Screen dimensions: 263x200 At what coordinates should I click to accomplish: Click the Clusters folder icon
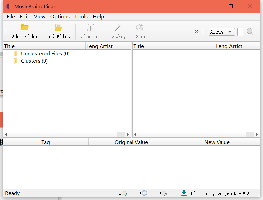[15, 61]
